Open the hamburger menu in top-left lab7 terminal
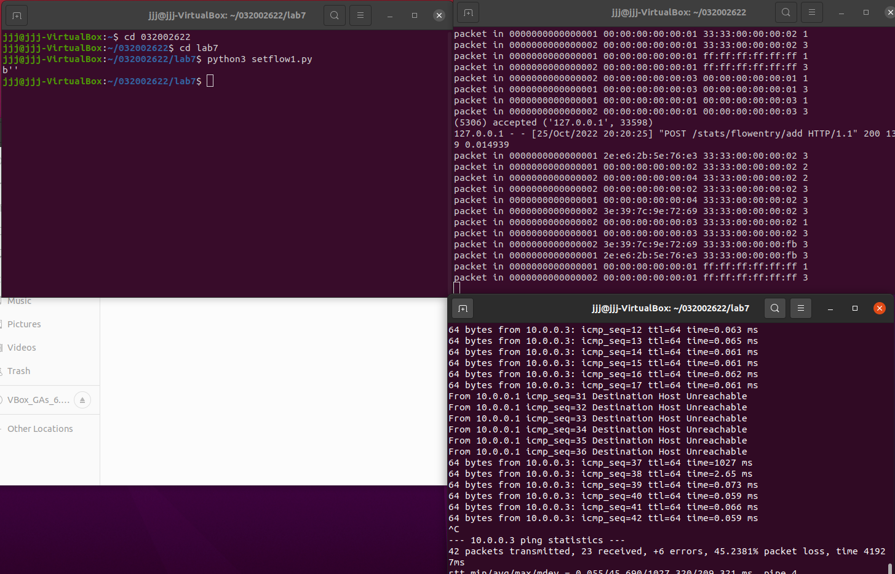895x574 pixels. (x=360, y=15)
